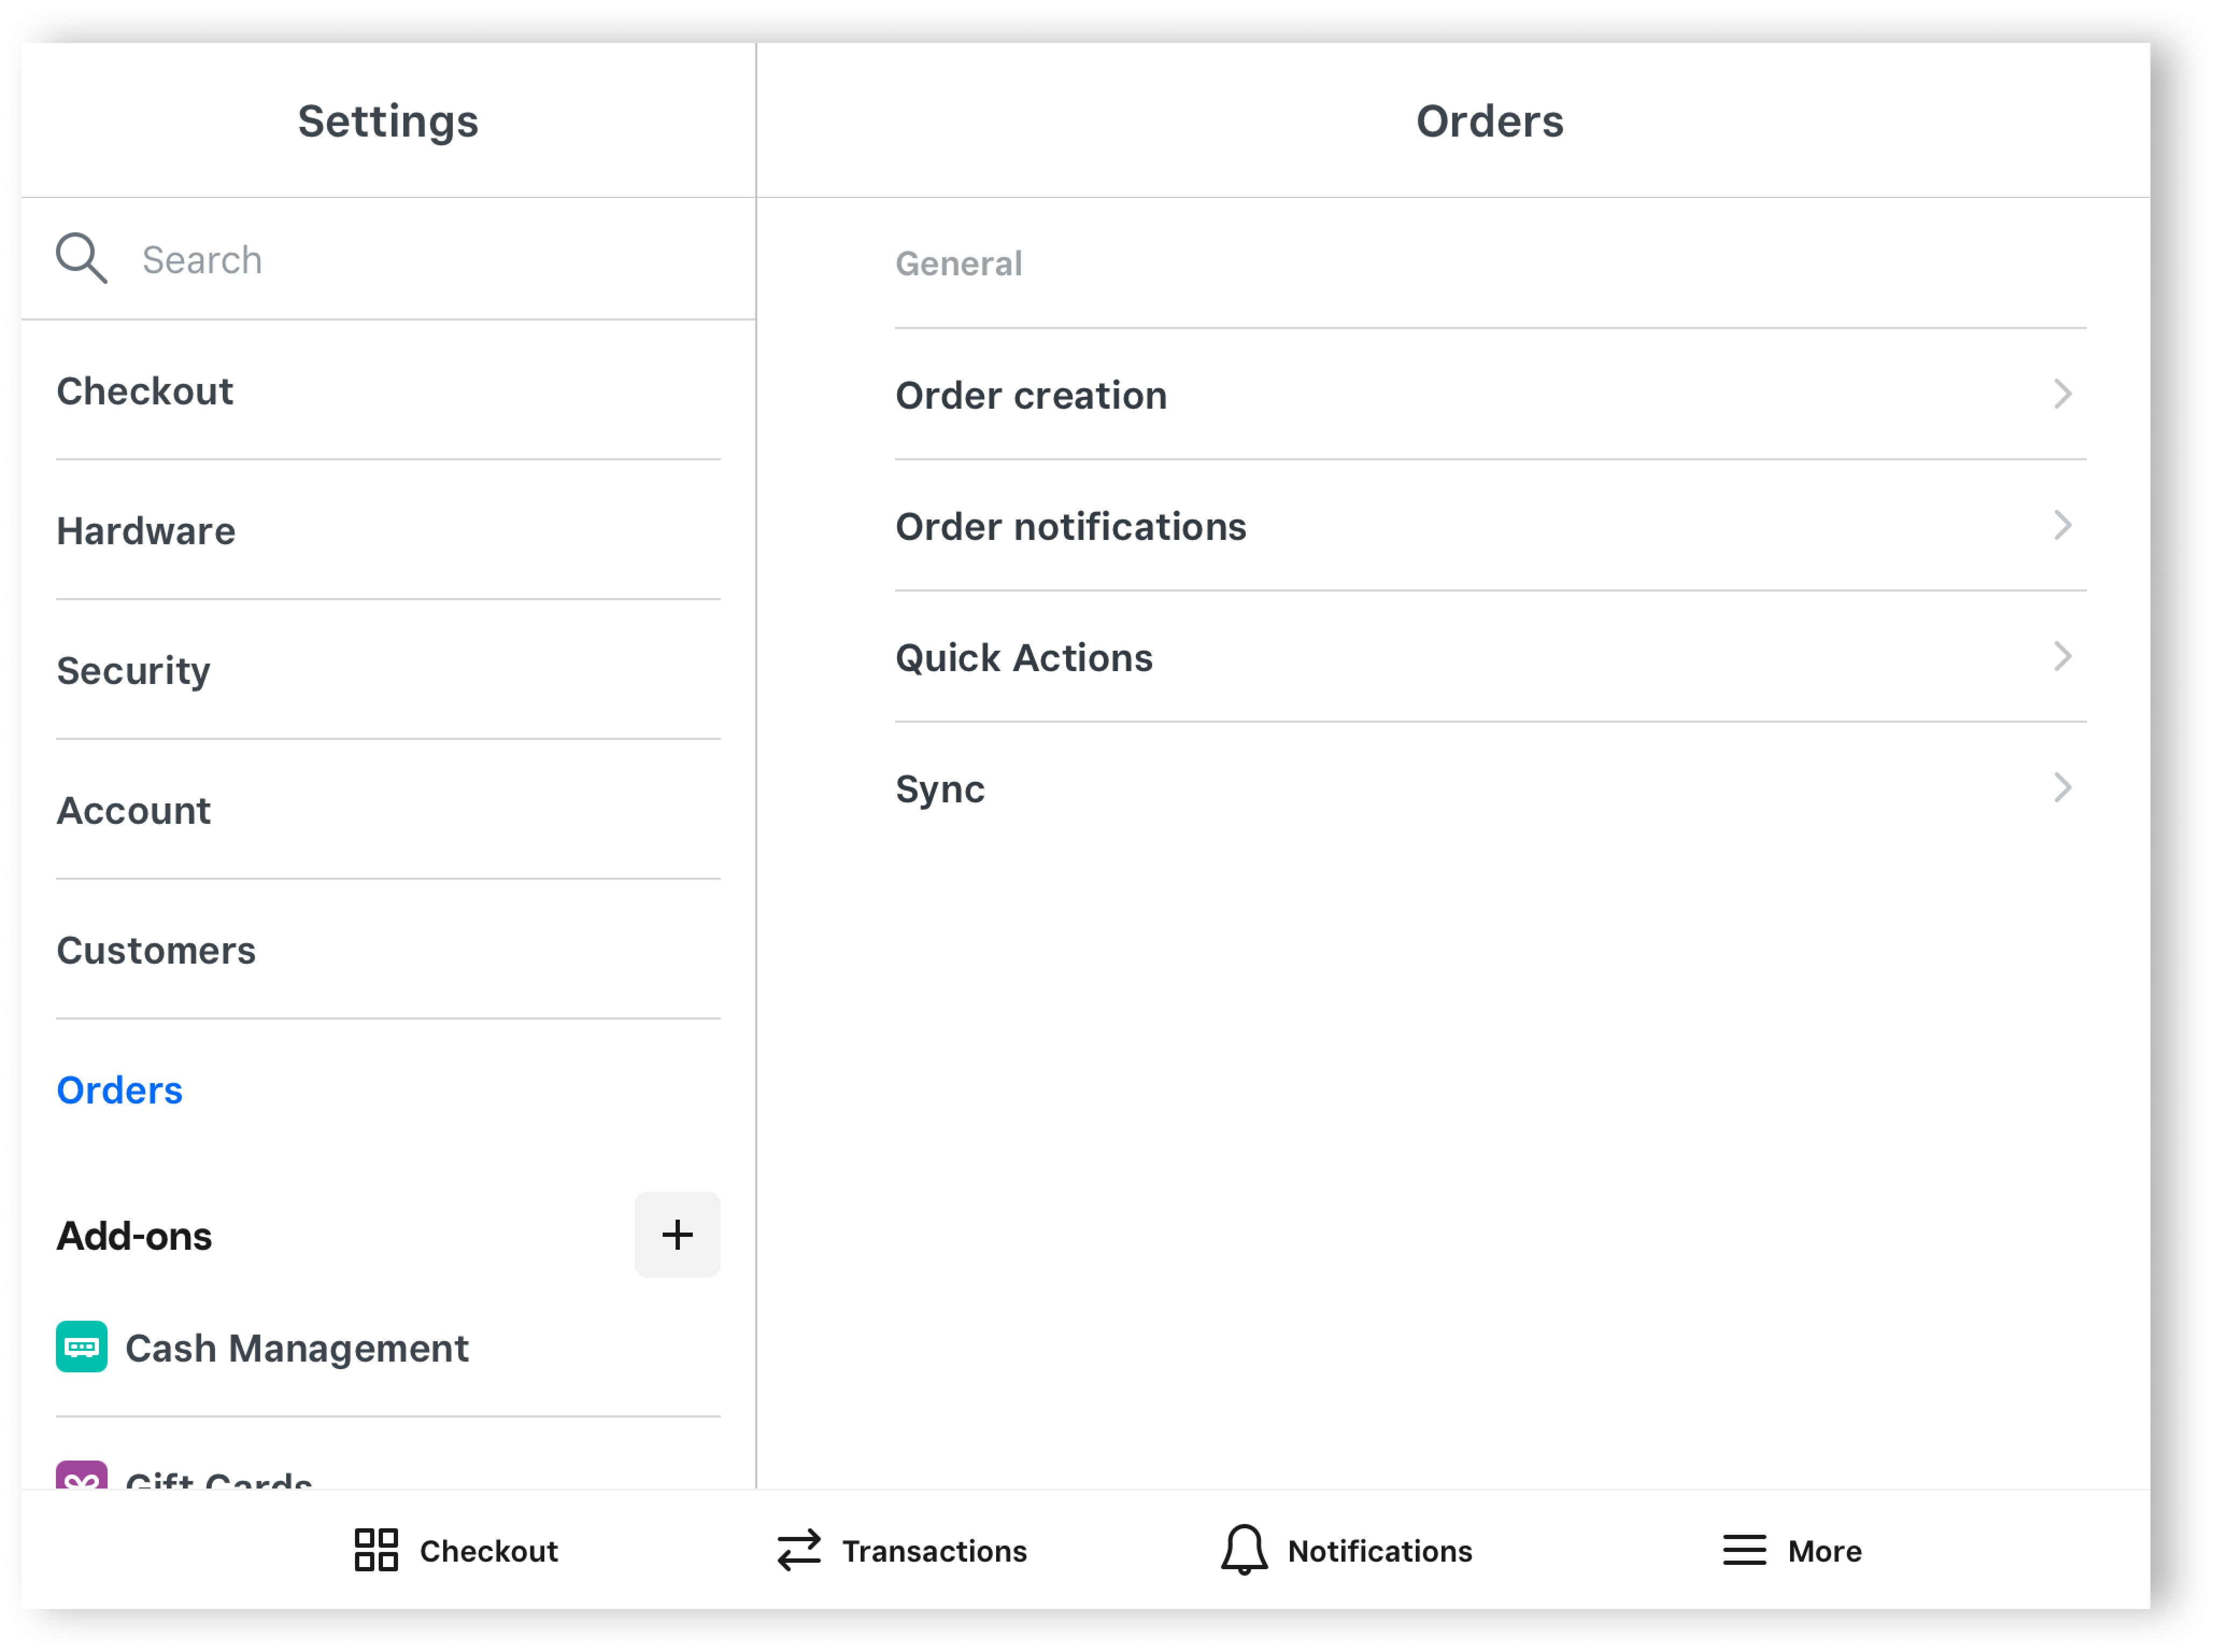Image resolution: width=2215 pixels, height=1652 pixels.
Task: Tap the Checkout grid icon in bottom bar
Action: pyautogui.click(x=376, y=1550)
